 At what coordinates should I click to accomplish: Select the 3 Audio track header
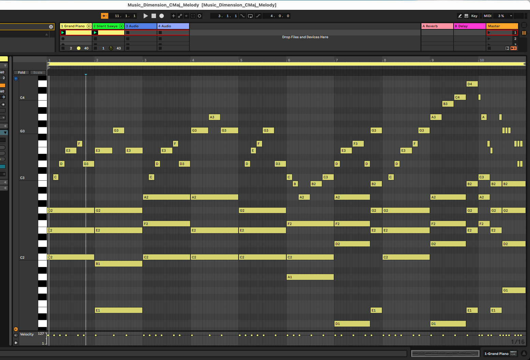coord(141,26)
